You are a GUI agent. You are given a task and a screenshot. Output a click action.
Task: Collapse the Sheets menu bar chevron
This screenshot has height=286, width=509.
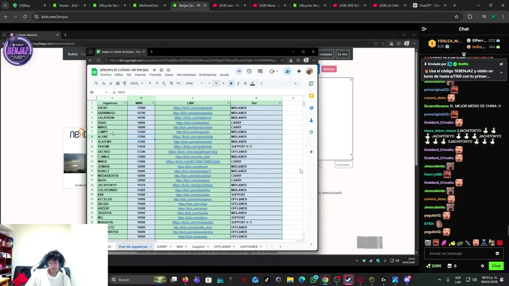pos(295,83)
